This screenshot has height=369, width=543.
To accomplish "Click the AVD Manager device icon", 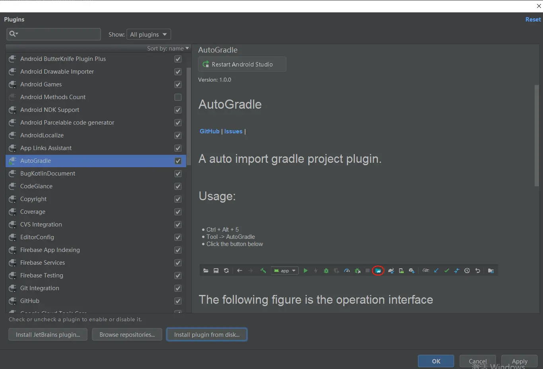I will tap(401, 271).
